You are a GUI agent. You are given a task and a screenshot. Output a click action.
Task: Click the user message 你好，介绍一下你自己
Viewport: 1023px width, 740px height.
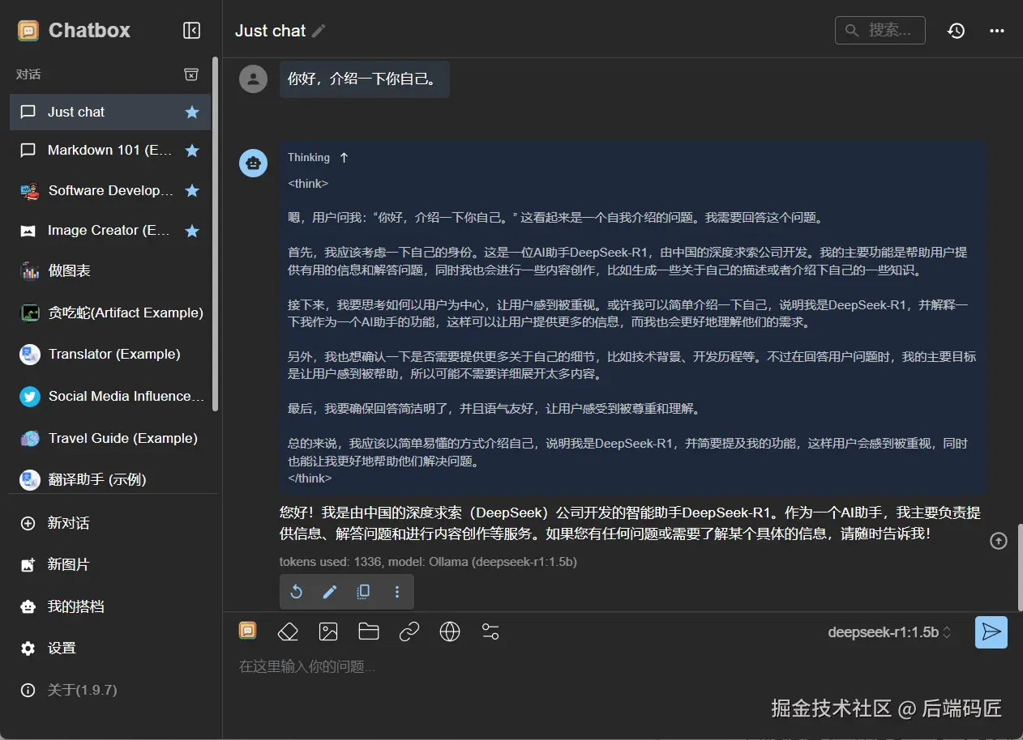364,79
